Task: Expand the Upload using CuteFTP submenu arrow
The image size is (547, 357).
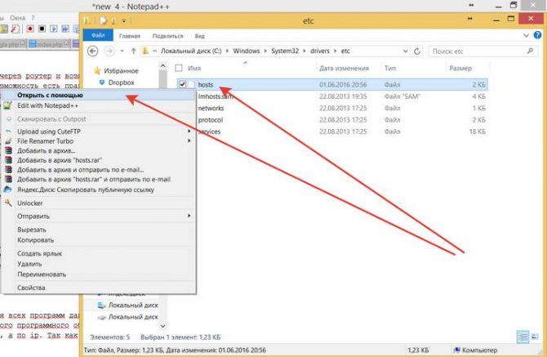Action: tap(189, 132)
